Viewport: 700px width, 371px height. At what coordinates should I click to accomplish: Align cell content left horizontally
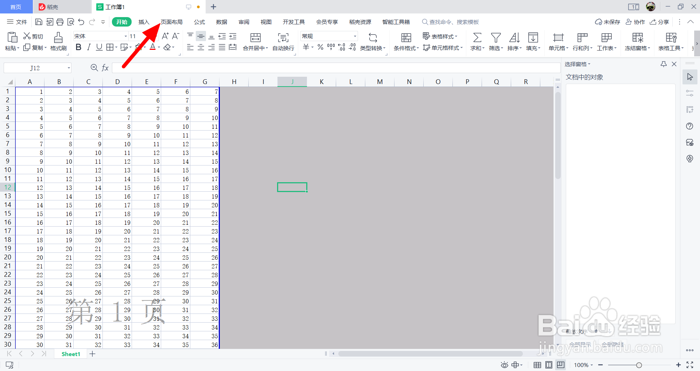190,47
